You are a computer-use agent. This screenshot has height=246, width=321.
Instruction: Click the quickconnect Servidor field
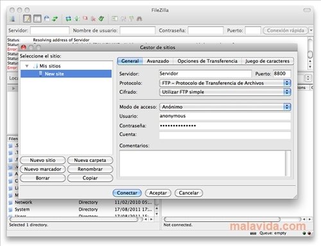[x=50, y=31]
